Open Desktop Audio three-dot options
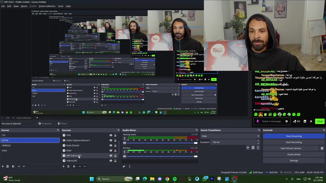The height and width of the screenshot is (183, 326). [125, 139]
